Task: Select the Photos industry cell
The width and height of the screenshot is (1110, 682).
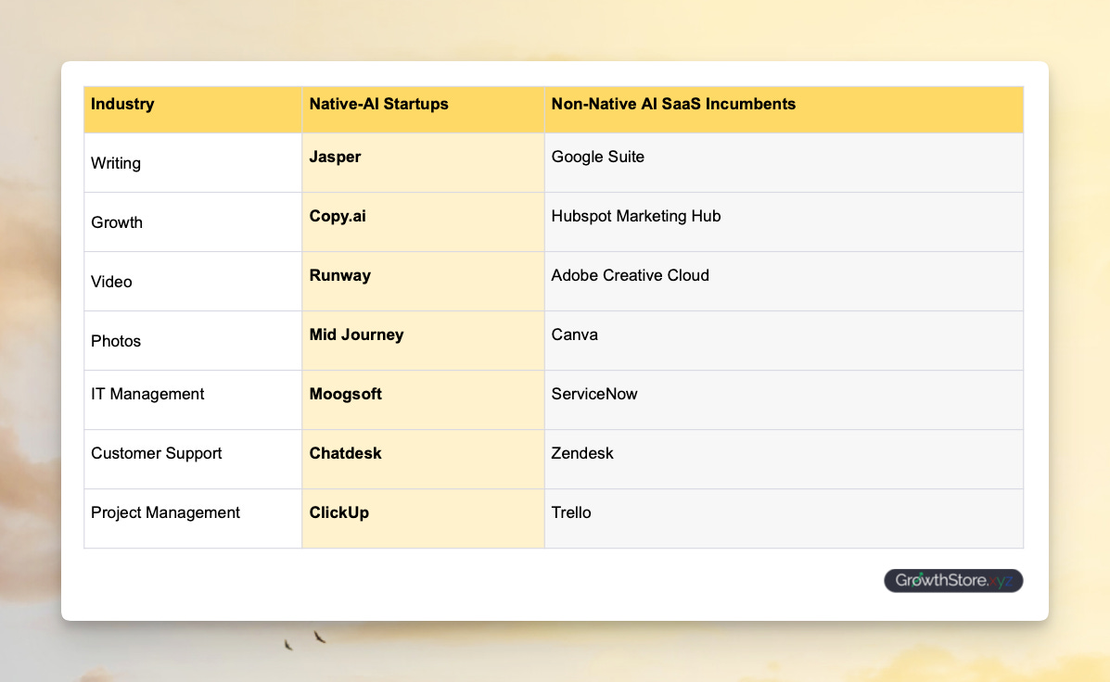Action: coord(193,341)
